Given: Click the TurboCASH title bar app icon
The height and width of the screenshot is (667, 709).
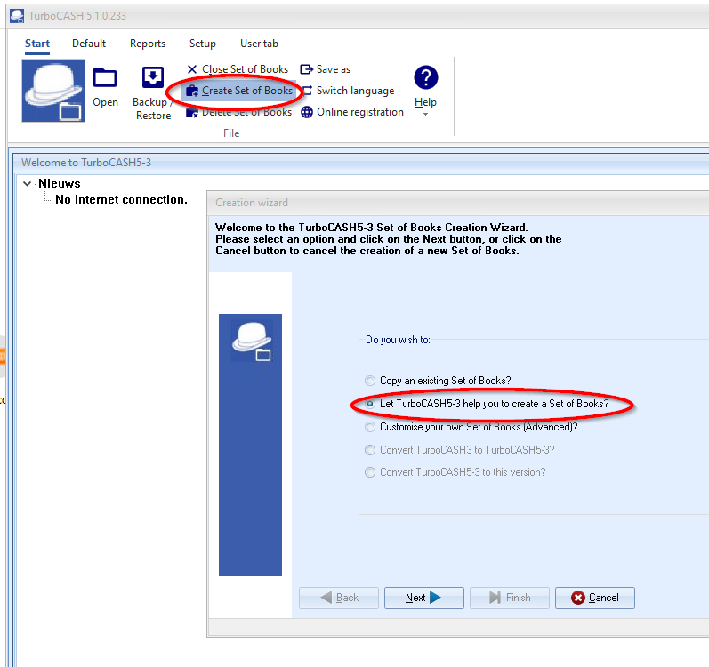Looking at the screenshot, I should point(16,16).
